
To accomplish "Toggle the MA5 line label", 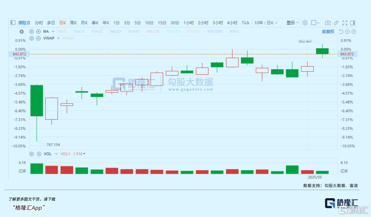I will click(x=62, y=32).
